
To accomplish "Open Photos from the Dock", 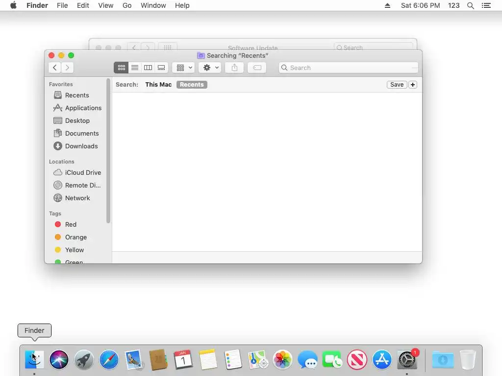I will point(282,359).
